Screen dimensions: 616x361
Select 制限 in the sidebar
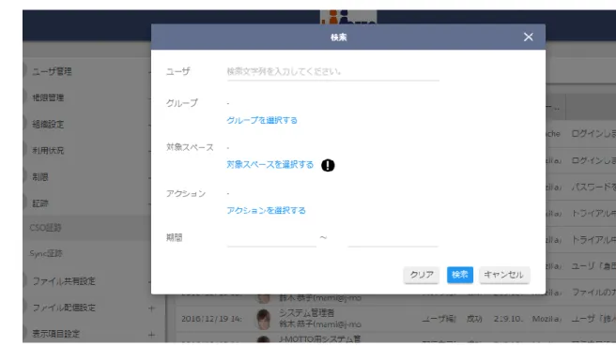pos(40,177)
